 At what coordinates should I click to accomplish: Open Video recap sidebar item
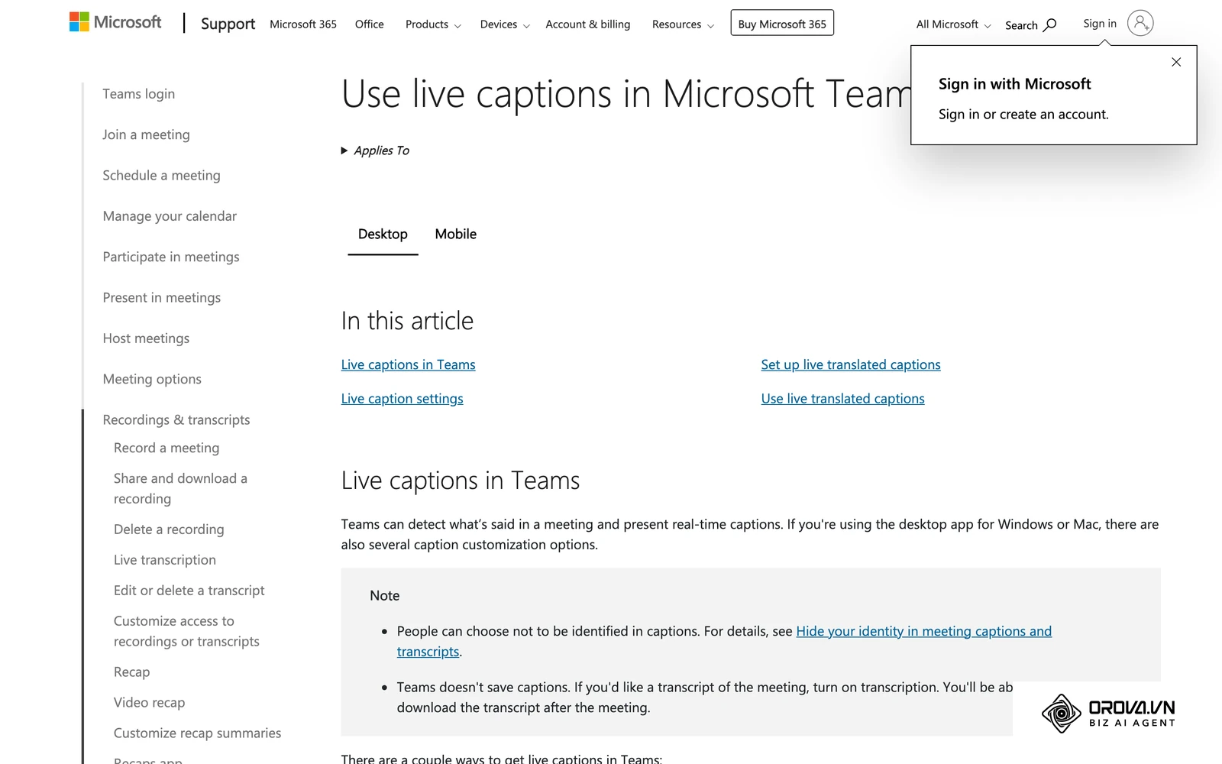(x=150, y=703)
